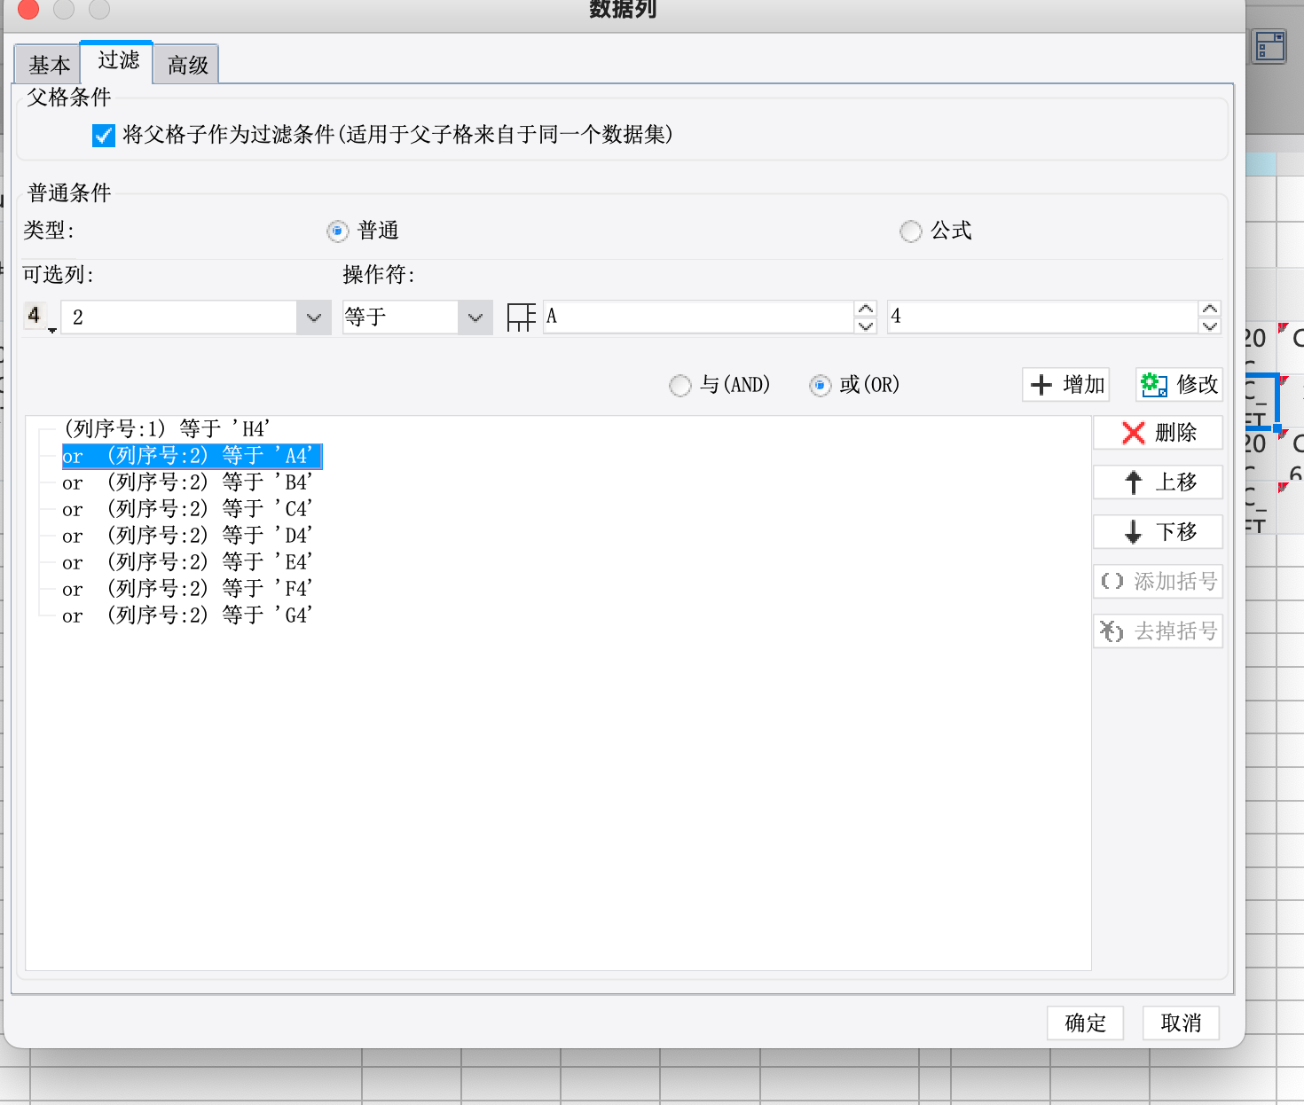
Task: Click the 去掉括号 remove brackets button
Action: pos(1159,631)
